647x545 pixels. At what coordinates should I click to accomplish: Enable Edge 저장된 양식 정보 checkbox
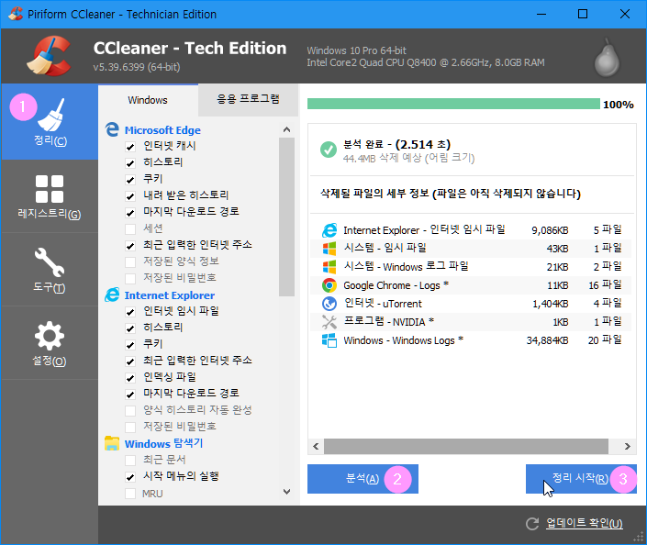(x=130, y=262)
